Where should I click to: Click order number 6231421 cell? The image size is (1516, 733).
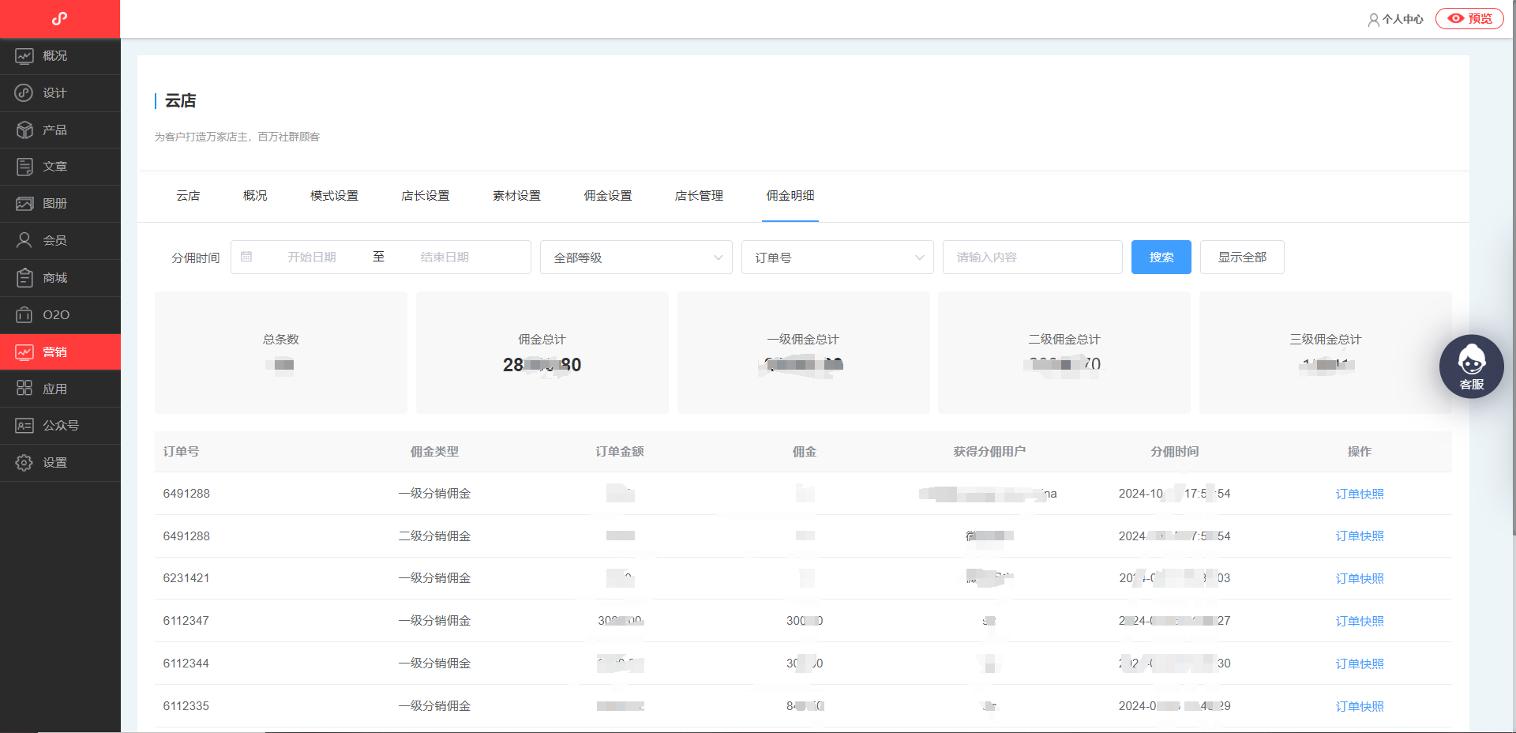click(x=186, y=578)
